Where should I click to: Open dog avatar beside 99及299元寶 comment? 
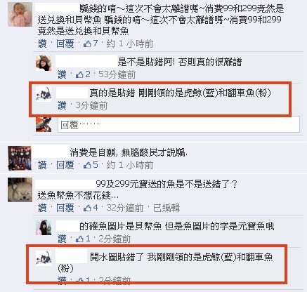20,190
